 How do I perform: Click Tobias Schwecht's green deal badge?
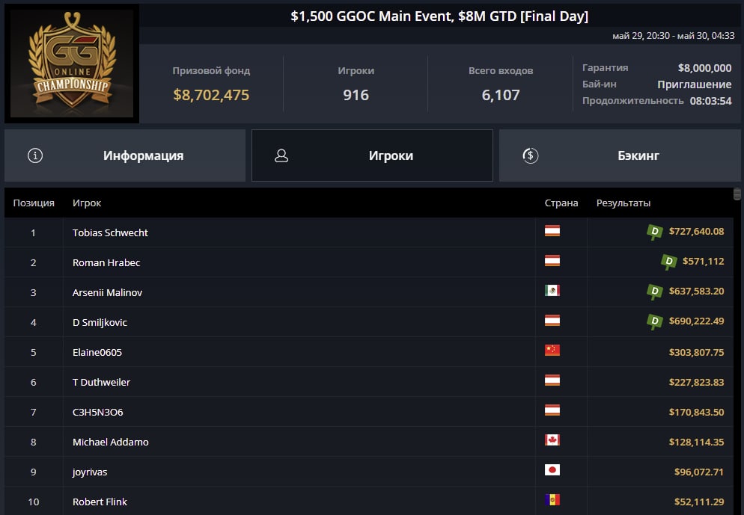655,232
